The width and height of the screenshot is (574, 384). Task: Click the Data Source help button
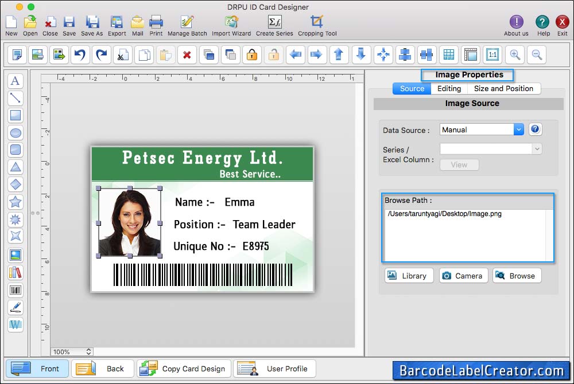(x=535, y=129)
